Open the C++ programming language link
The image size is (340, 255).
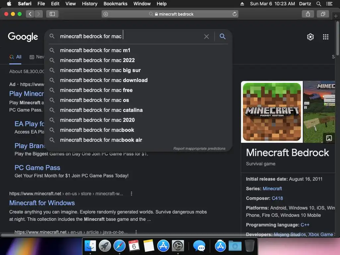(x=305, y=225)
